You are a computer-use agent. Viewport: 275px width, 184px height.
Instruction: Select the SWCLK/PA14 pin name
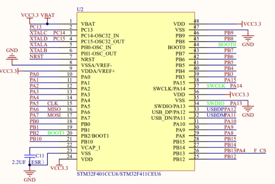click(x=169, y=89)
